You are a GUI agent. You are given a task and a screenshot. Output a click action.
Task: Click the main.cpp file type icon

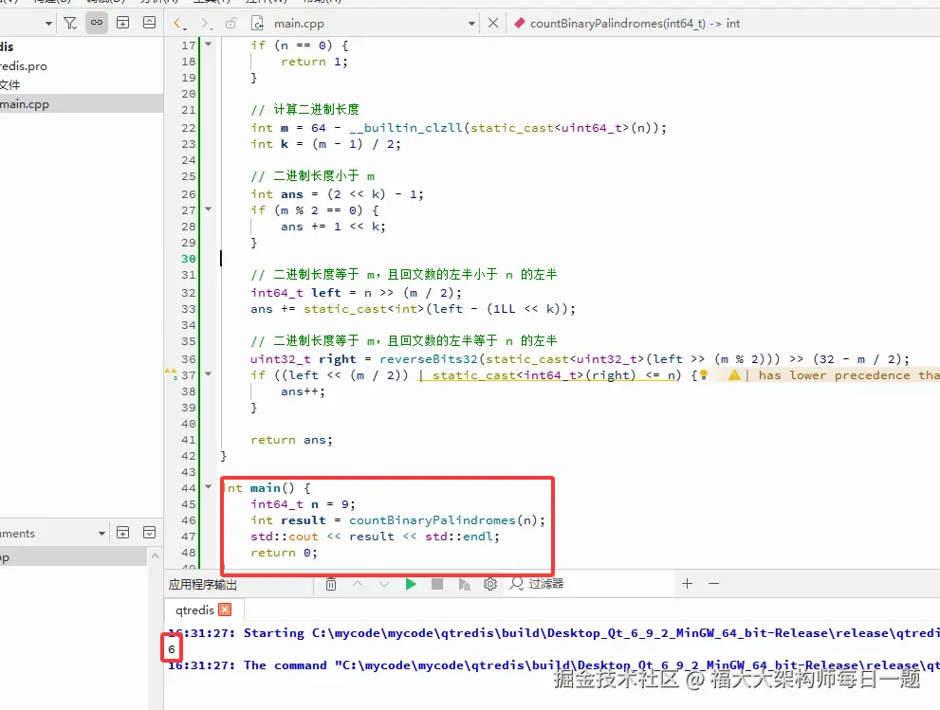258,24
